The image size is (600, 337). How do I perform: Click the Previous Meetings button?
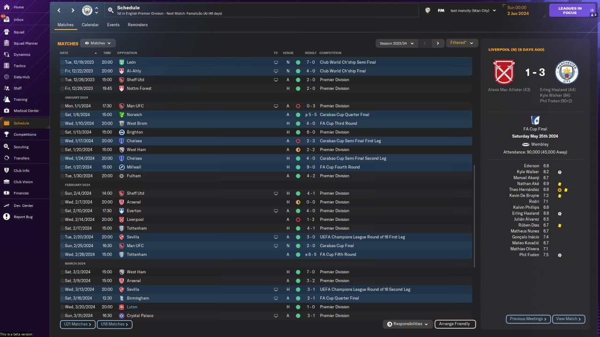[528, 319]
